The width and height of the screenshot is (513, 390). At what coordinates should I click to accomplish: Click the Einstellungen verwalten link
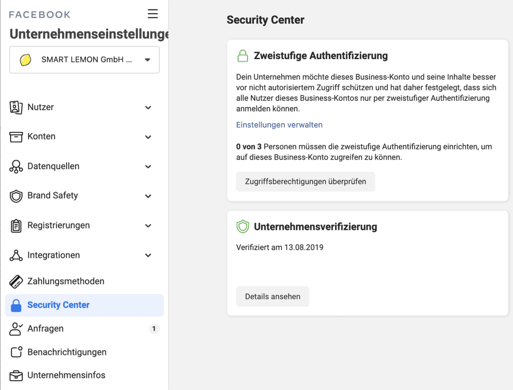(x=279, y=125)
